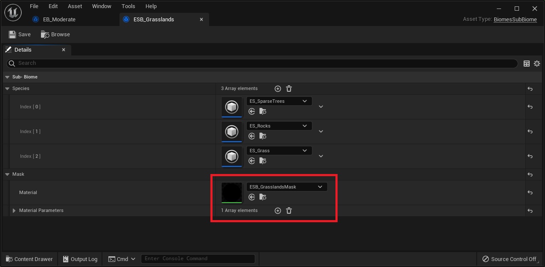
Task: Open the Help menu
Action: click(151, 6)
